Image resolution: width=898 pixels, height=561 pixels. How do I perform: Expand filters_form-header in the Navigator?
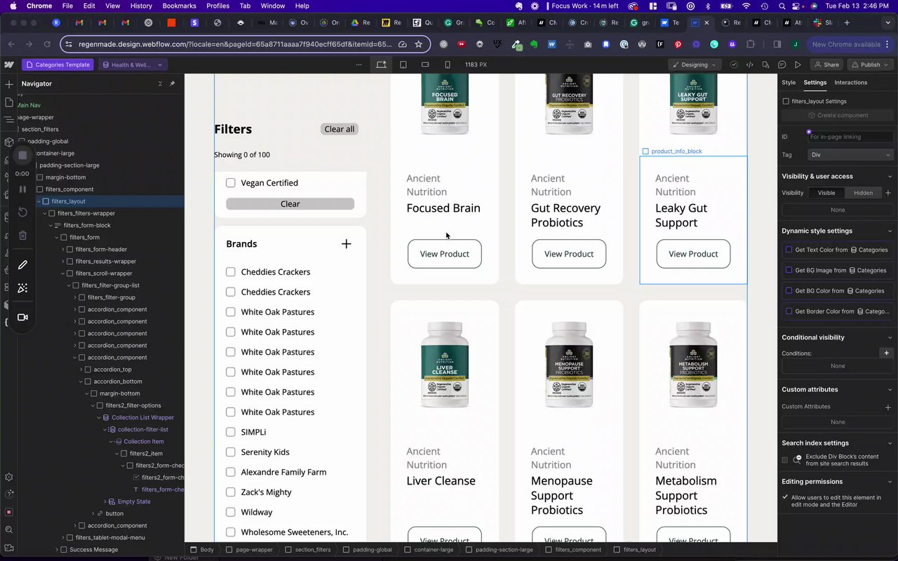click(63, 250)
